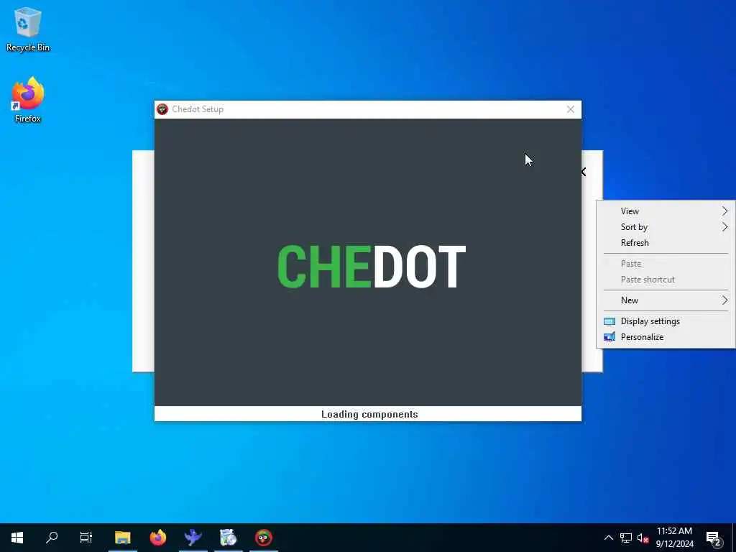Open the Windows Start menu
The width and height of the screenshot is (736, 552).
tap(17, 538)
